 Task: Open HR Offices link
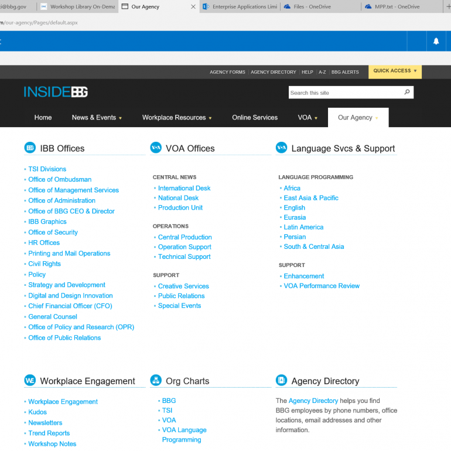[x=44, y=242]
